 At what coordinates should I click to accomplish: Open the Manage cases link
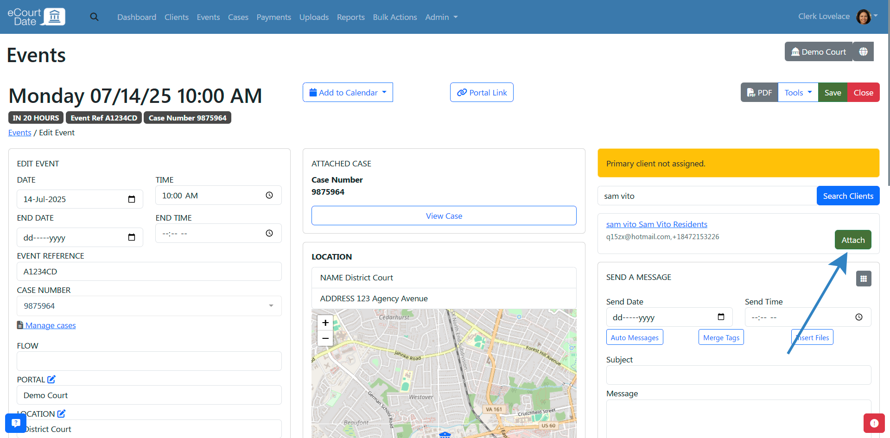51,325
